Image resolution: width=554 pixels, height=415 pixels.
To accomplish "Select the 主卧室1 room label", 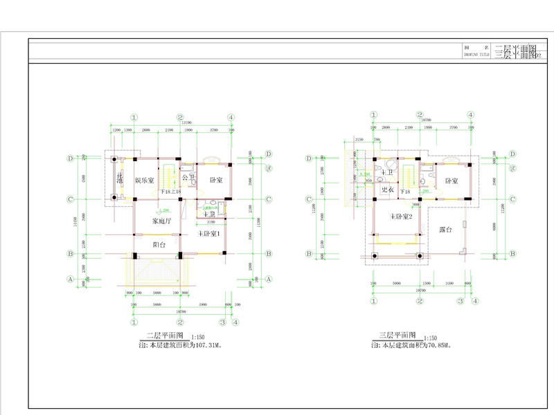I will [208, 234].
